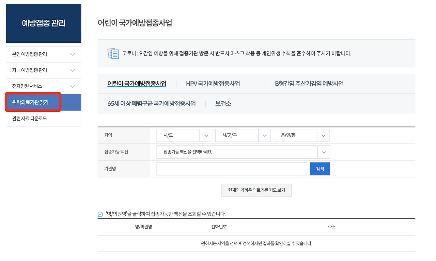Click the 현재와 가까운 의료기관 지도 보기 button
Image resolution: width=436 pixels, height=261 pixels.
click(x=256, y=190)
